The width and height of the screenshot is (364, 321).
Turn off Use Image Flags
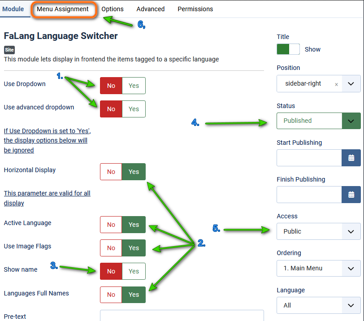click(111, 248)
